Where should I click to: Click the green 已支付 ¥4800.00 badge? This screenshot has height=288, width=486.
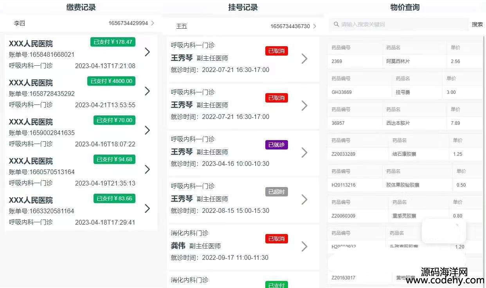click(x=111, y=81)
